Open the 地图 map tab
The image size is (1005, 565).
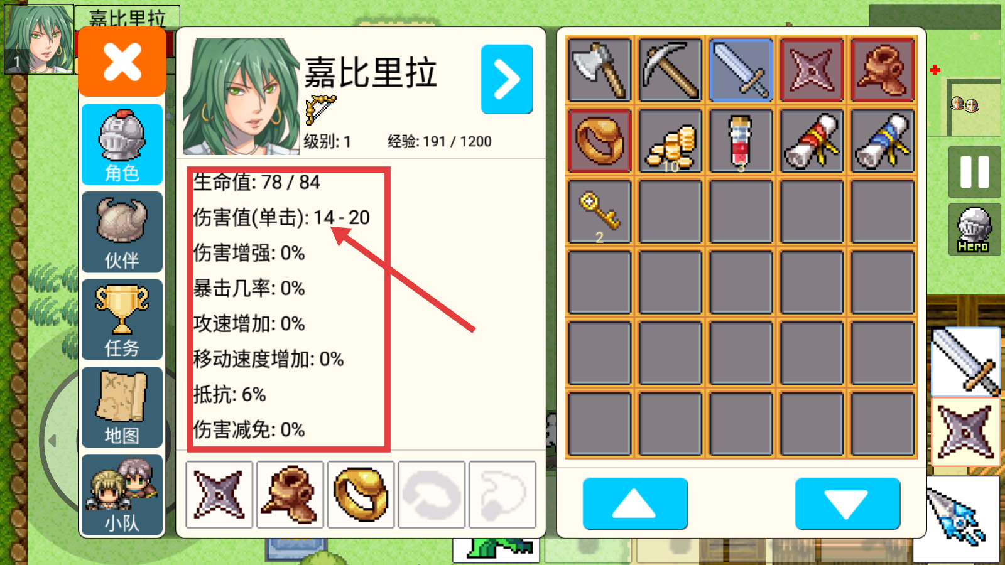click(122, 407)
